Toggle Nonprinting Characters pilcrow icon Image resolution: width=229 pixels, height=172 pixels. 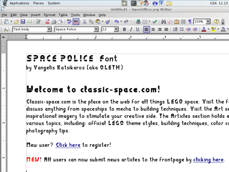190,22
